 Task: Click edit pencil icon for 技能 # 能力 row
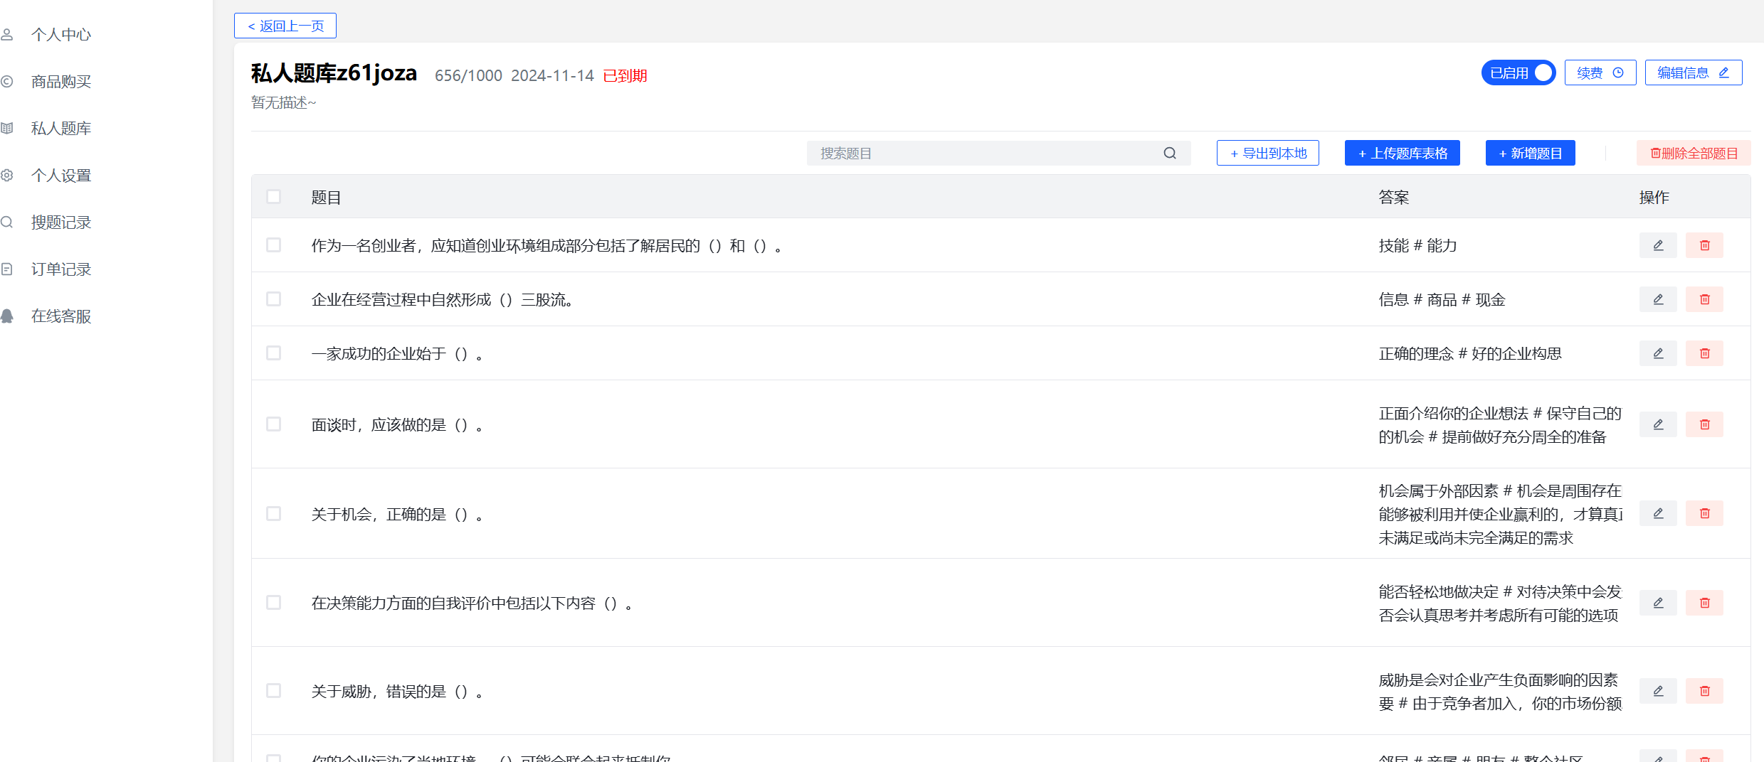click(x=1657, y=245)
